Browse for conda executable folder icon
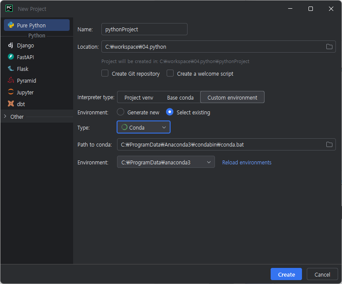The width and height of the screenshot is (342, 284). tap(329, 144)
